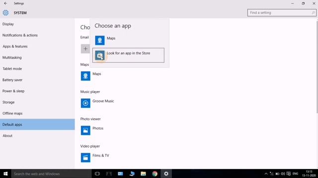The width and height of the screenshot is (318, 178).
Task: Show hidden tray icons chevron
Action: pos(266,174)
